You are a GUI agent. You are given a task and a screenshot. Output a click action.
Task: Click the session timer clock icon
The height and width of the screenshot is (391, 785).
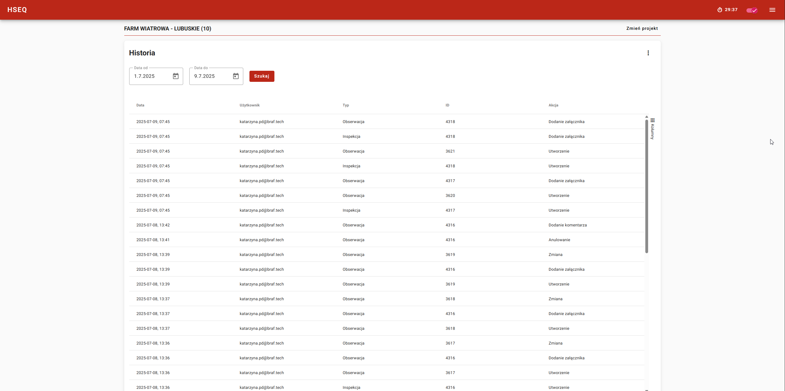click(720, 10)
